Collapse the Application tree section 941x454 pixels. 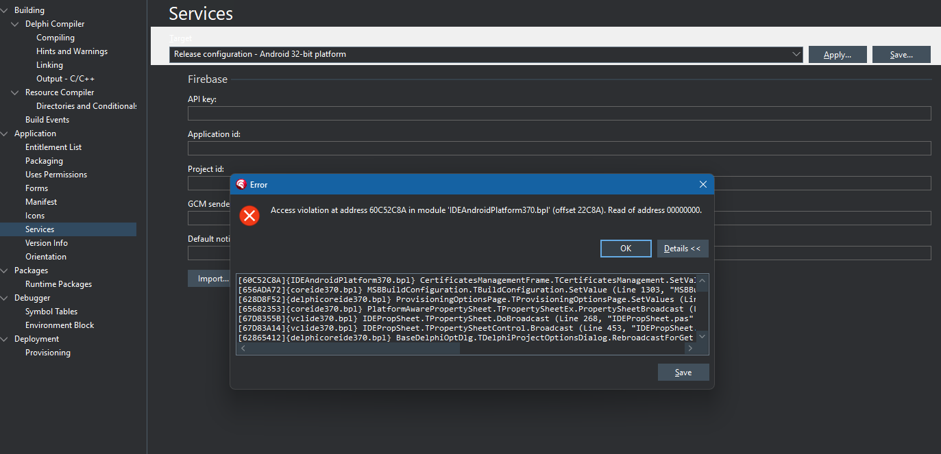(x=5, y=134)
